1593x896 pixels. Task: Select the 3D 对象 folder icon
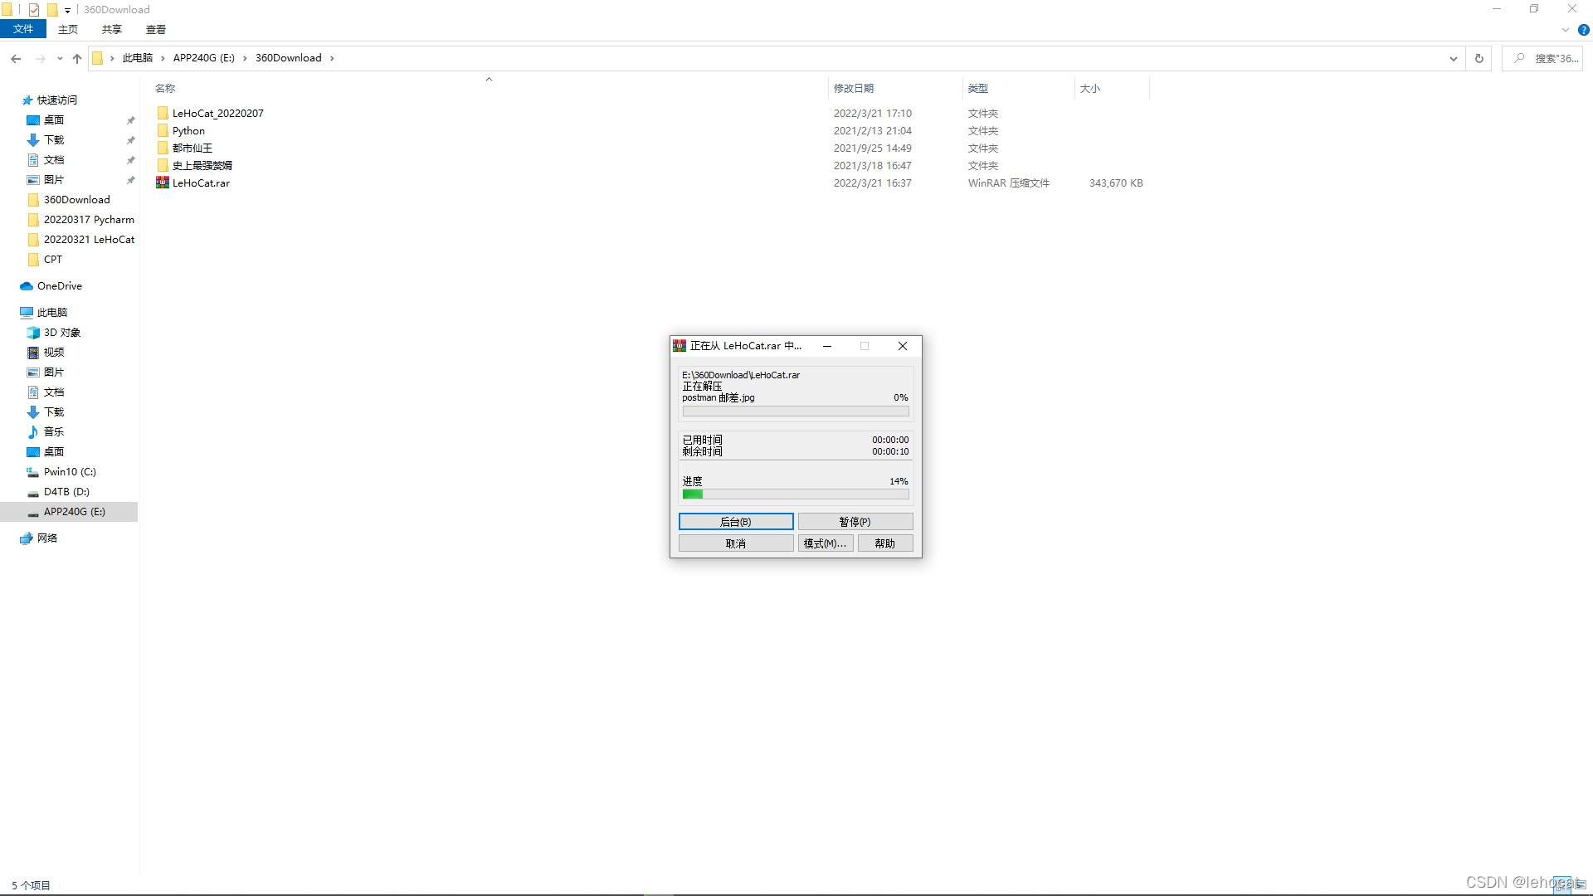pos(33,332)
